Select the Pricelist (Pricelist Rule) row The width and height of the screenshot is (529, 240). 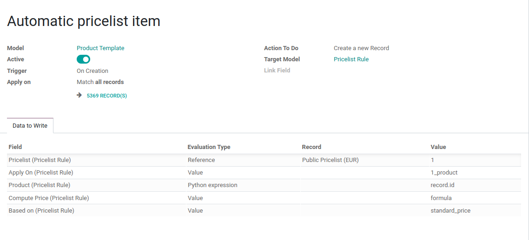coord(264,160)
